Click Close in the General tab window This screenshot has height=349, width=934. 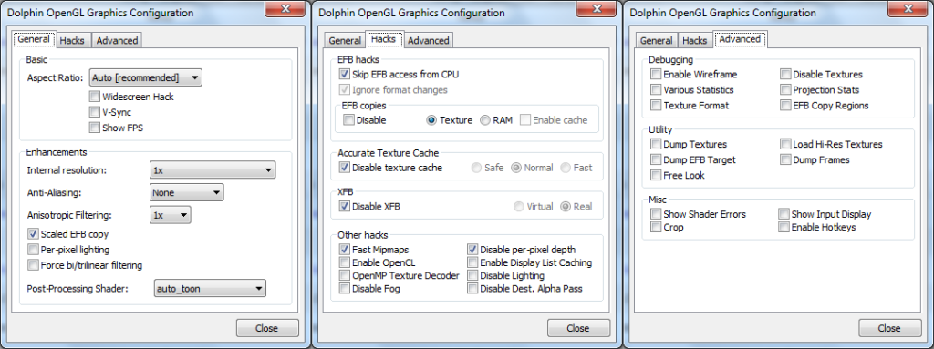[267, 328]
